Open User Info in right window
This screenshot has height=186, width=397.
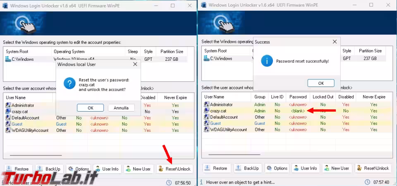306,168
